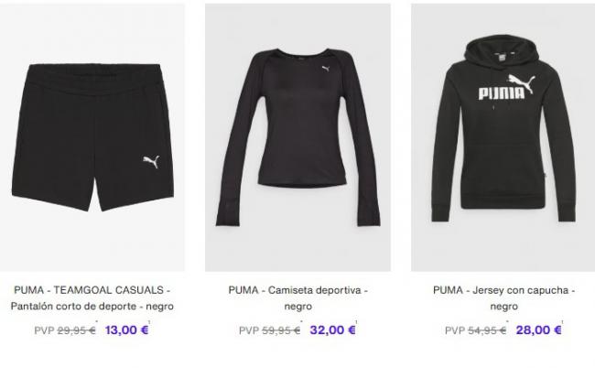Click 'negro' under the Camiseta deportiva title
595x368 pixels.
click(x=297, y=306)
